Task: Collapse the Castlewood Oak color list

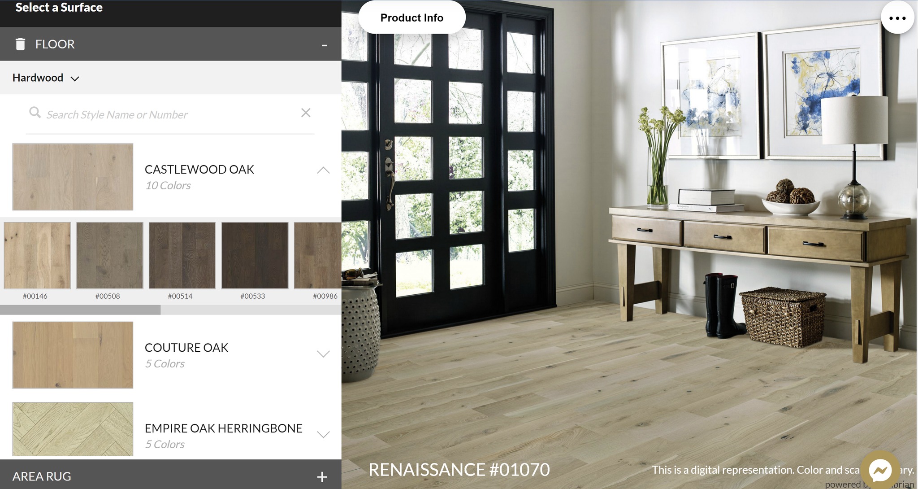Action: click(323, 170)
